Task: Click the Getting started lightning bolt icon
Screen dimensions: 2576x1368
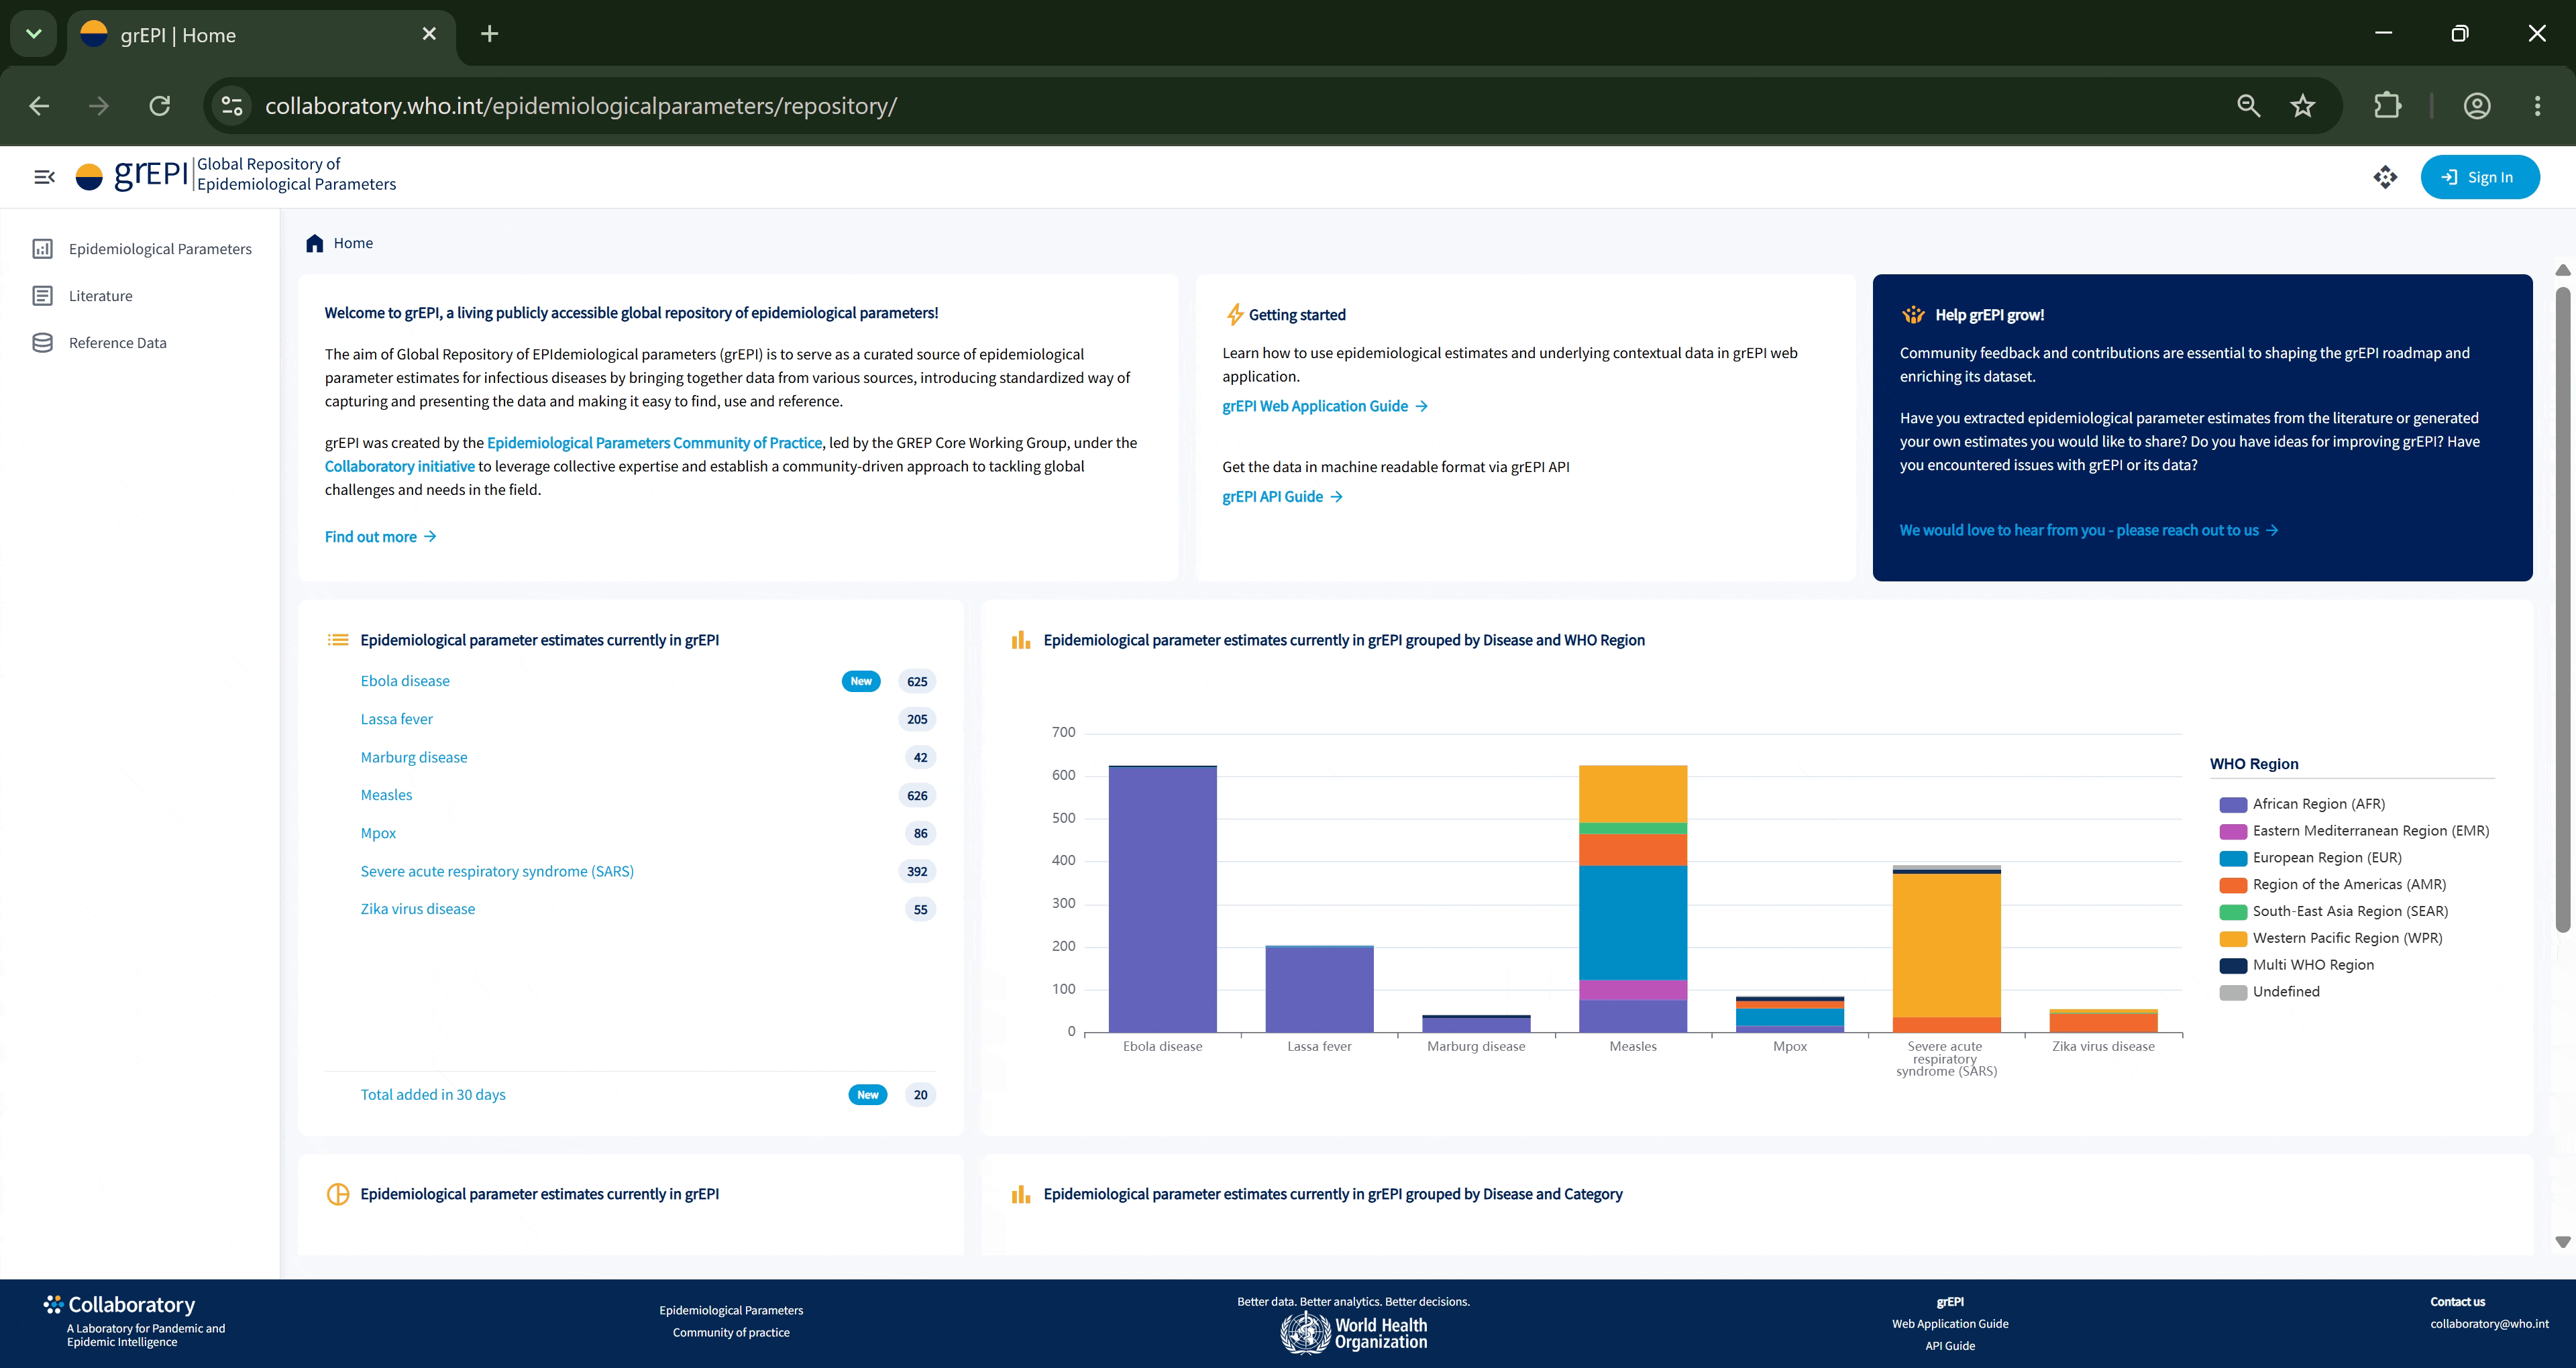Action: pyautogui.click(x=1235, y=314)
